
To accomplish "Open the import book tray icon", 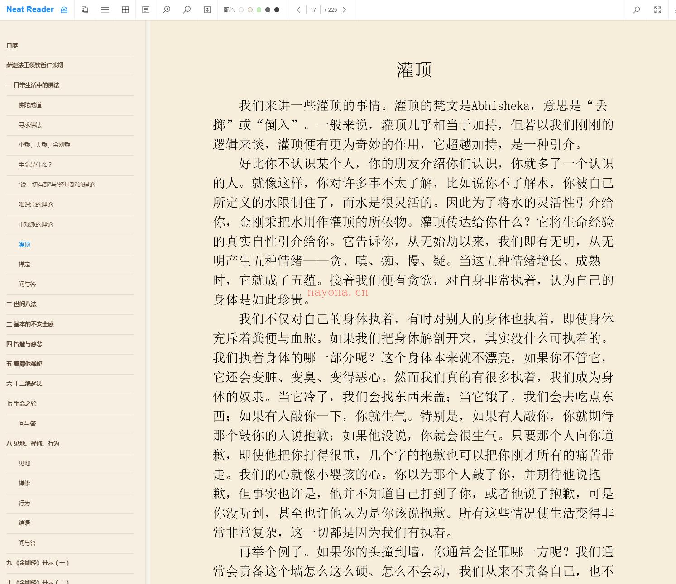I will click(64, 9).
